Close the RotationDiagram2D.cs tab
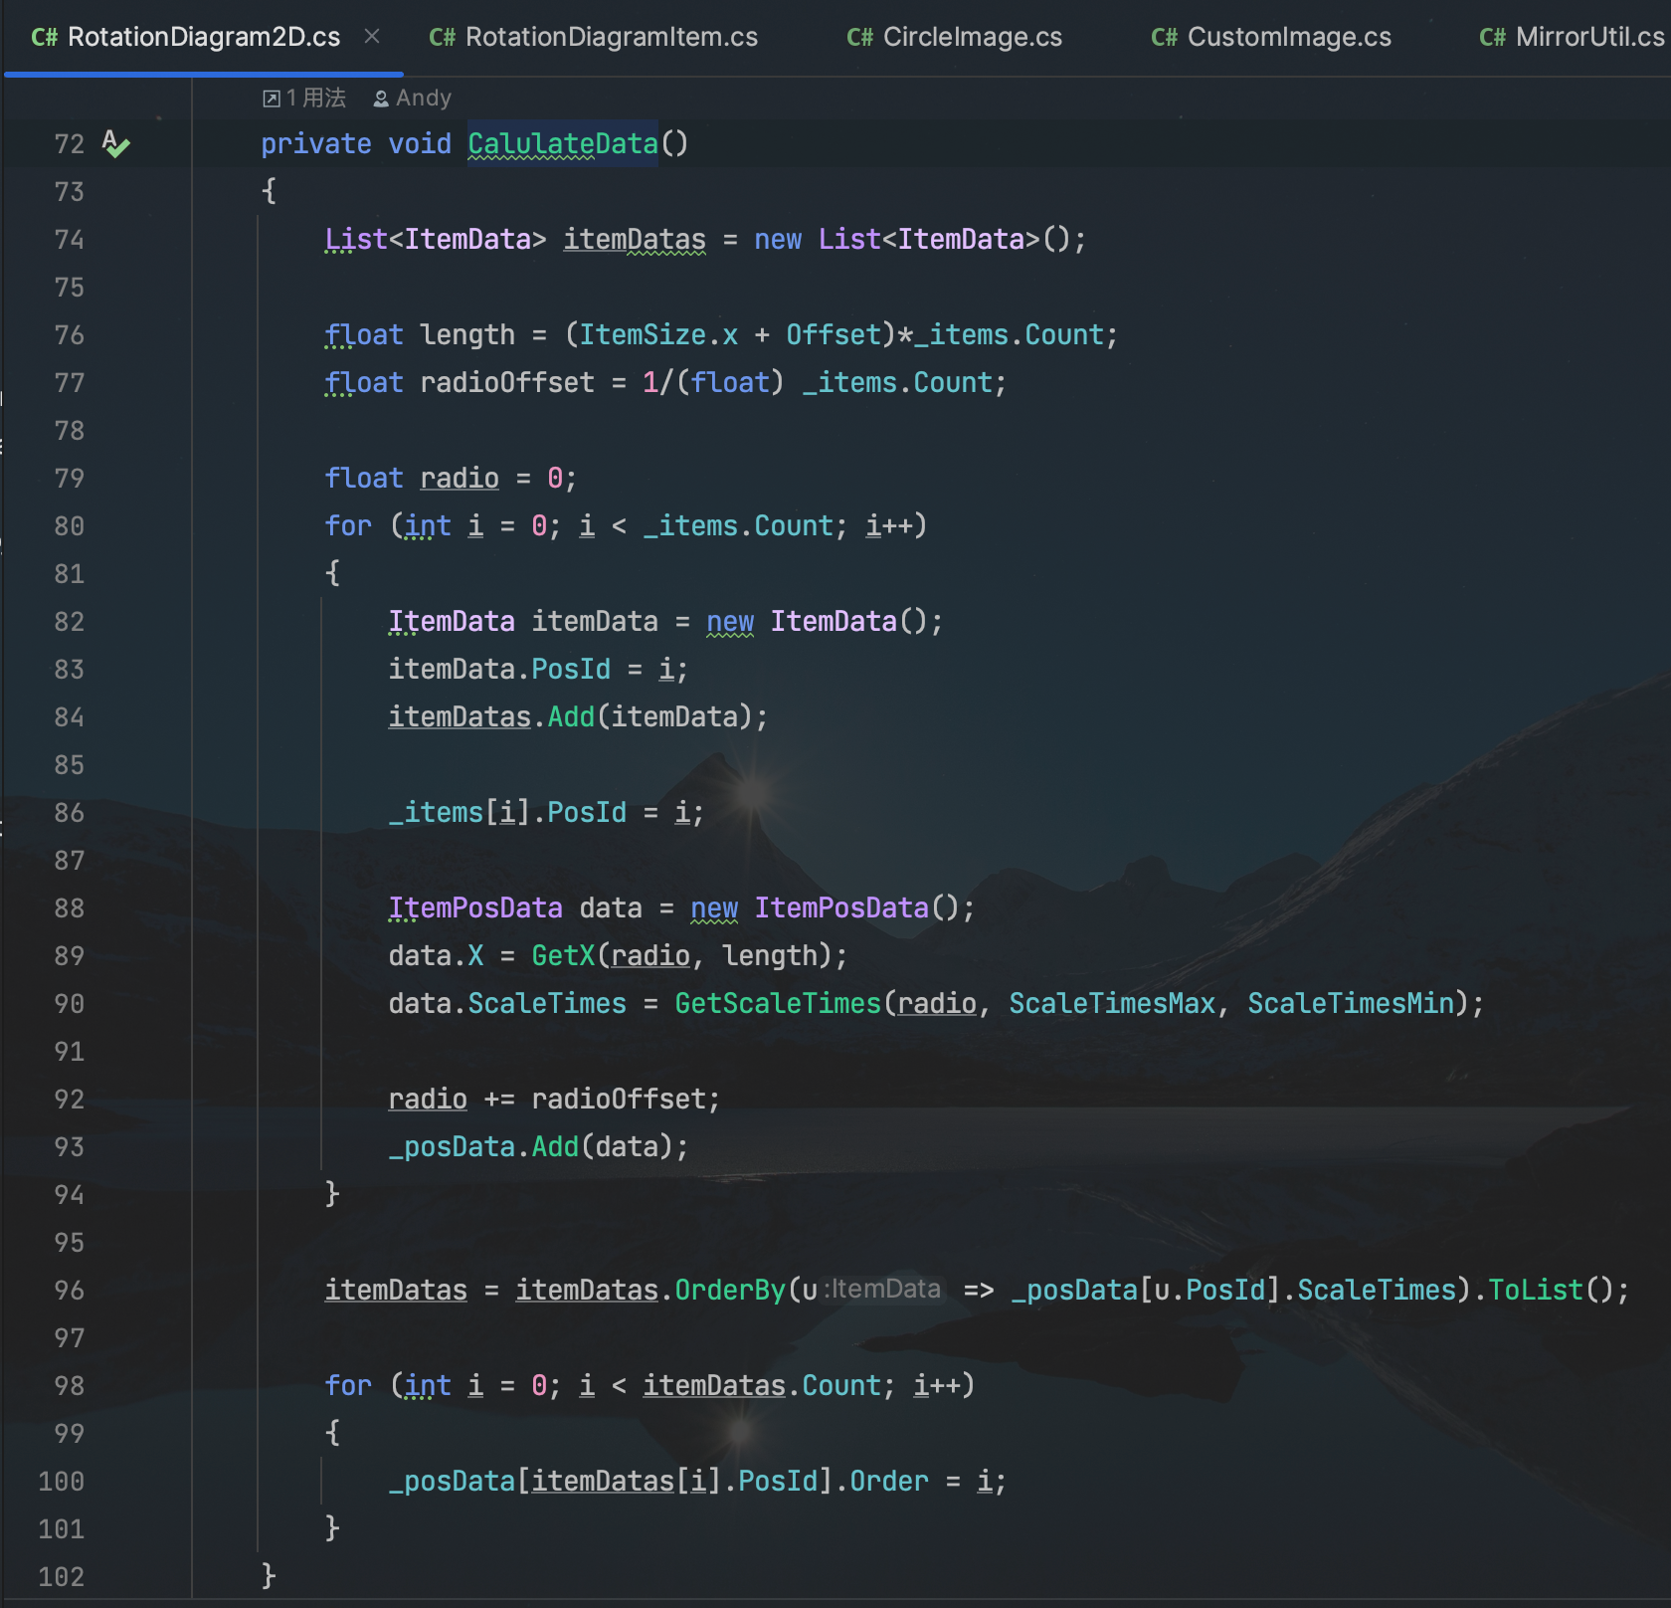1671x1608 pixels. 372,37
